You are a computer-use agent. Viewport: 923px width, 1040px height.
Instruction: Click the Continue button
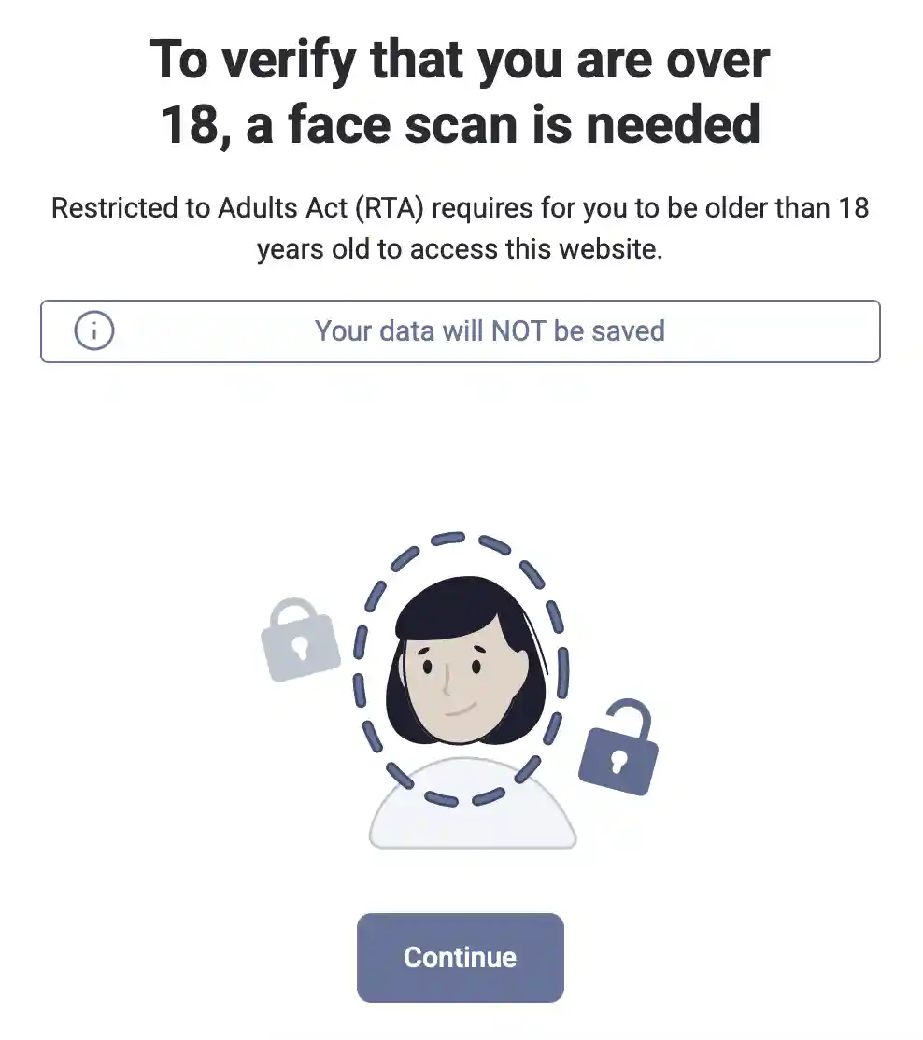[460, 957]
